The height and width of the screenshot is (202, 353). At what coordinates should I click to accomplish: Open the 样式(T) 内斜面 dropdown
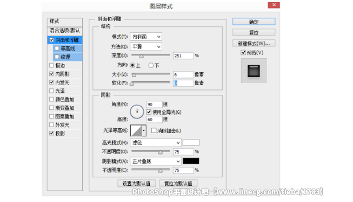coord(146,37)
